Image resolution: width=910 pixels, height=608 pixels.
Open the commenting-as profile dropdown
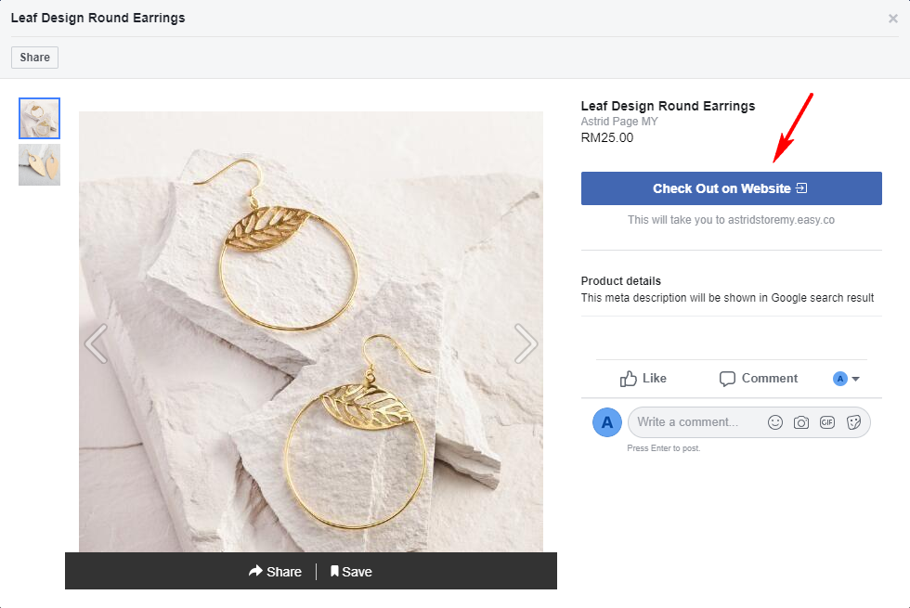pyautogui.click(x=846, y=379)
